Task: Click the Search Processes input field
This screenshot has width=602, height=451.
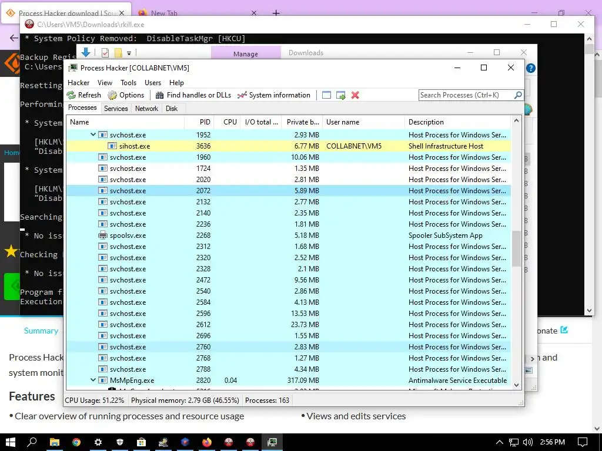Action: (x=466, y=95)
